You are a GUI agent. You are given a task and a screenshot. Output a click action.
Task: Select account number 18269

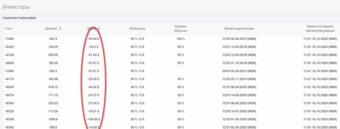(9, 87)
